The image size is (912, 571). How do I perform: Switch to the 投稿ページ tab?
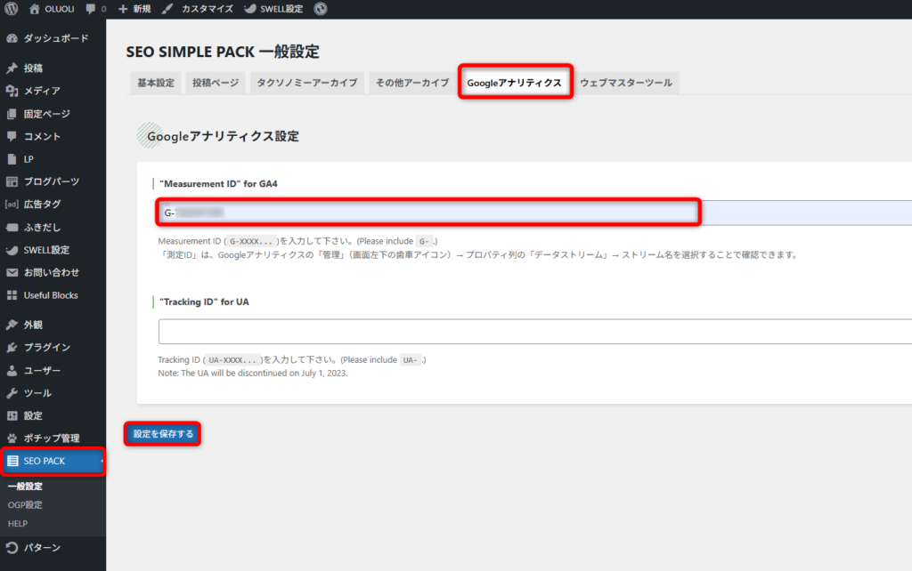(x=216, y=83)
